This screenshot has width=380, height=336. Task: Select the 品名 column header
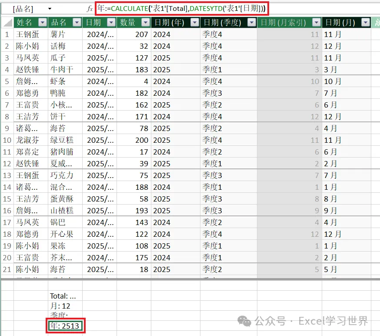(59, 23)
